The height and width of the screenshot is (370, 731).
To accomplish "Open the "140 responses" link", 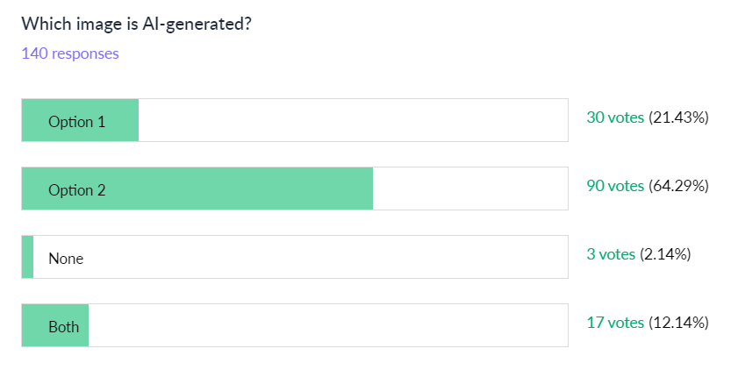I will point(70,53).
